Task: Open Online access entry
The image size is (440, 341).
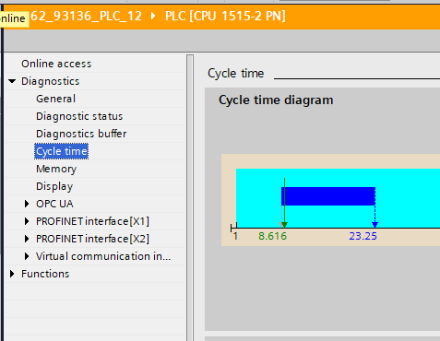Action: pyautogui.click(x=56, y=64)
